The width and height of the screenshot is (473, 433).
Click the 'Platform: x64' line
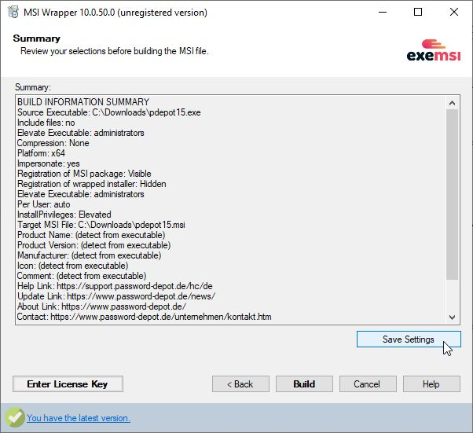41,153
